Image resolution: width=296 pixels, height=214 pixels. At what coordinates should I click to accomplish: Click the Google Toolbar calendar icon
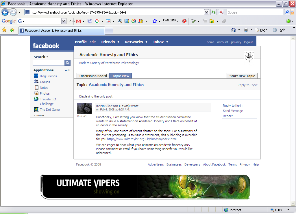[108, 21]
